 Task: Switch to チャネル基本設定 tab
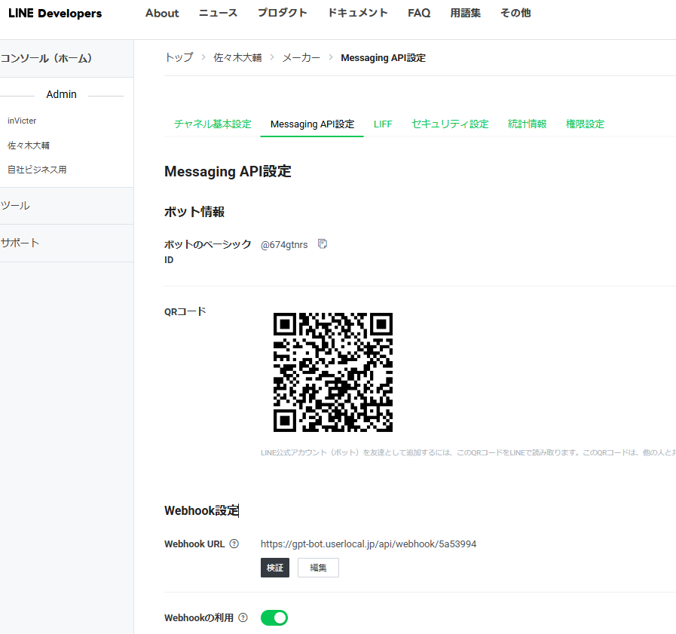click(x=213, y=124)
